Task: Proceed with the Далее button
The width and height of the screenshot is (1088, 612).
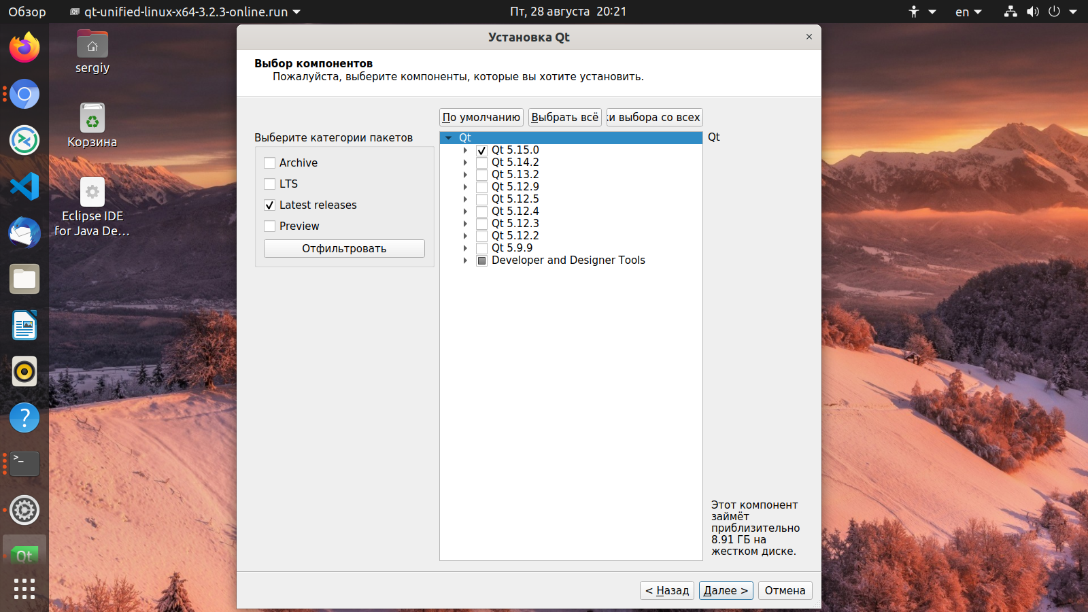Action: pyautogui.click(x=726, y=590)
